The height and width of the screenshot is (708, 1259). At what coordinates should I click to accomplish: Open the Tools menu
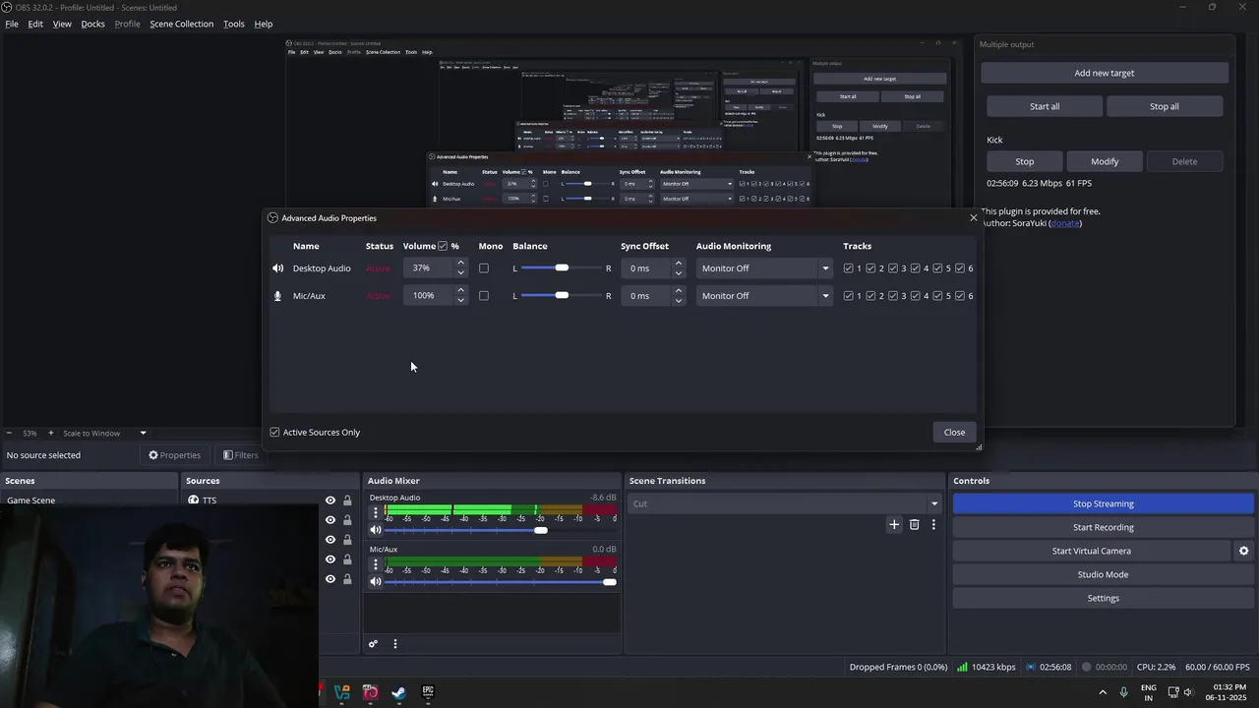(234, 24)
